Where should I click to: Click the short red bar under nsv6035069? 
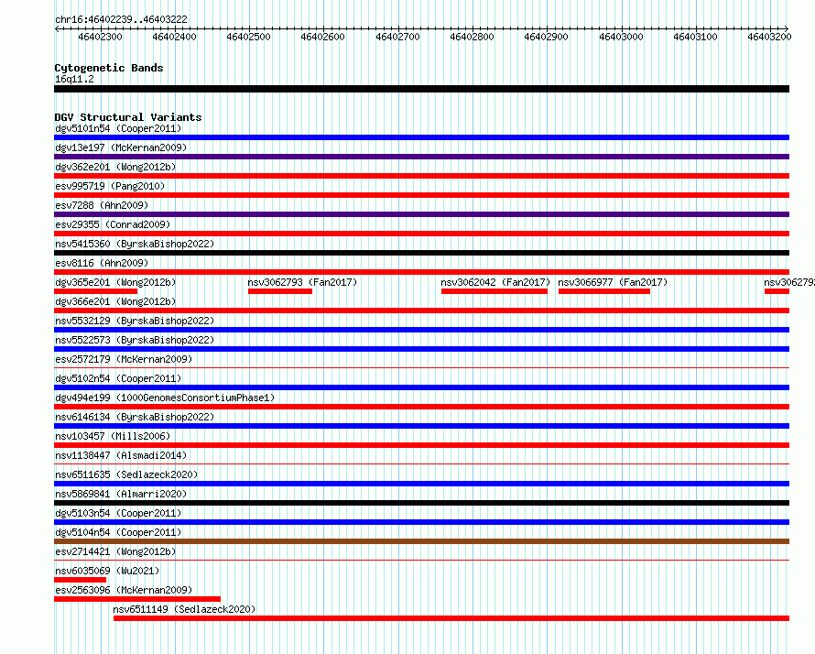pos(80,580)
